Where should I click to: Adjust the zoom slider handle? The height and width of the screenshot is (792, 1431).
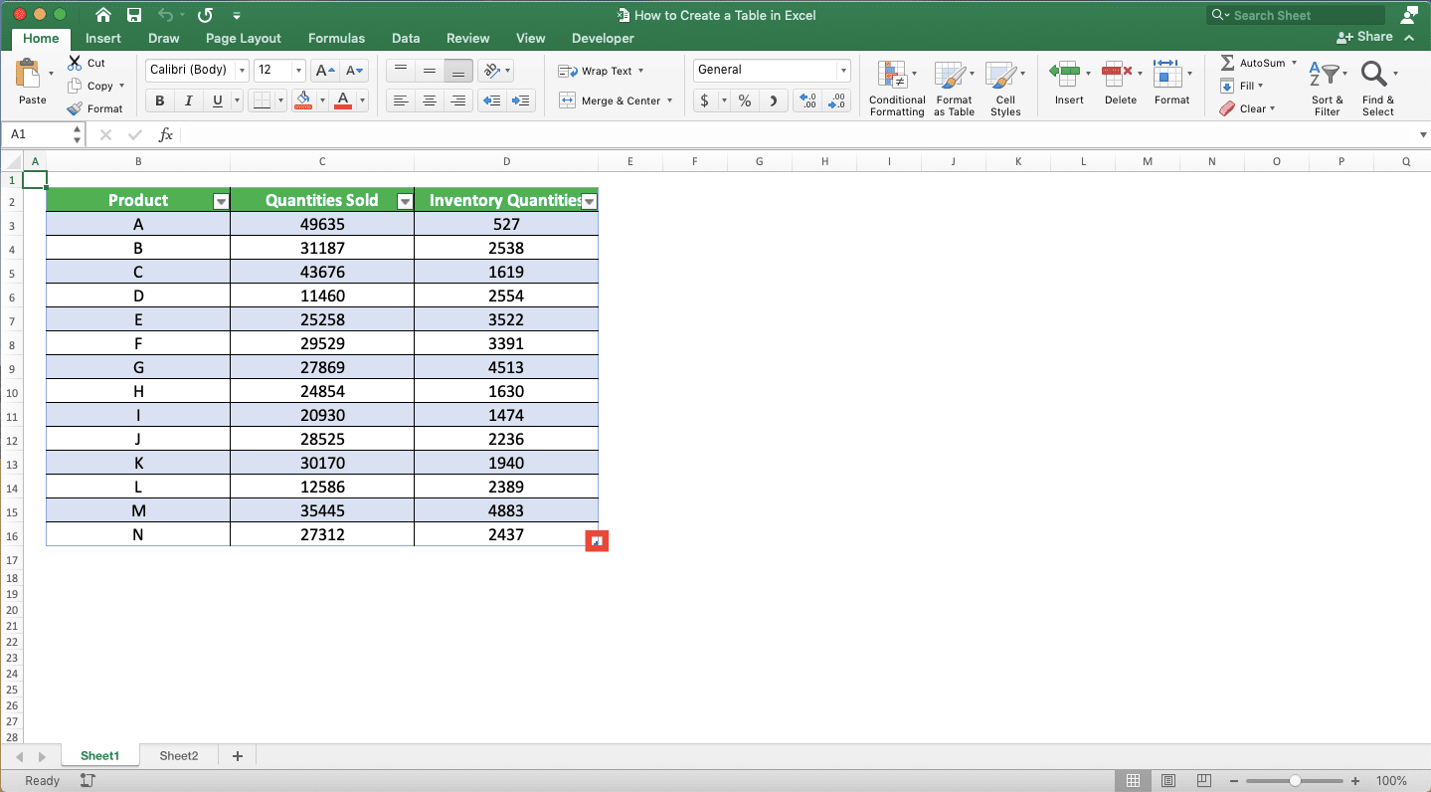click(x=1295, y=781)
